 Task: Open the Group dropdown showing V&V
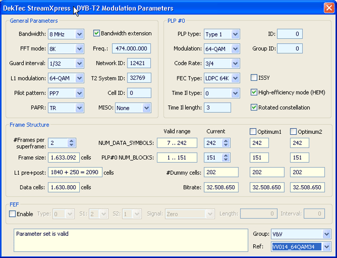(x=301, y=234)
